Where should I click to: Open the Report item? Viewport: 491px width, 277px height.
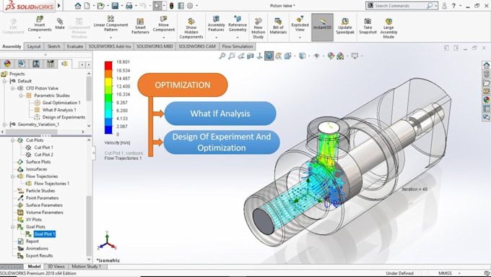point(32,242)
